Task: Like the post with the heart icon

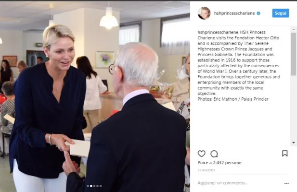Action: pos(201,154)
